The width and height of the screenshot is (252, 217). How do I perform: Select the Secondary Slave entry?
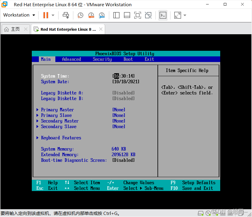tap(59, 127)
